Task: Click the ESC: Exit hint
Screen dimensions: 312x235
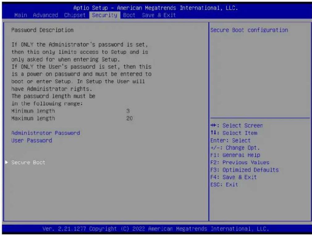Action: point(224,184)
